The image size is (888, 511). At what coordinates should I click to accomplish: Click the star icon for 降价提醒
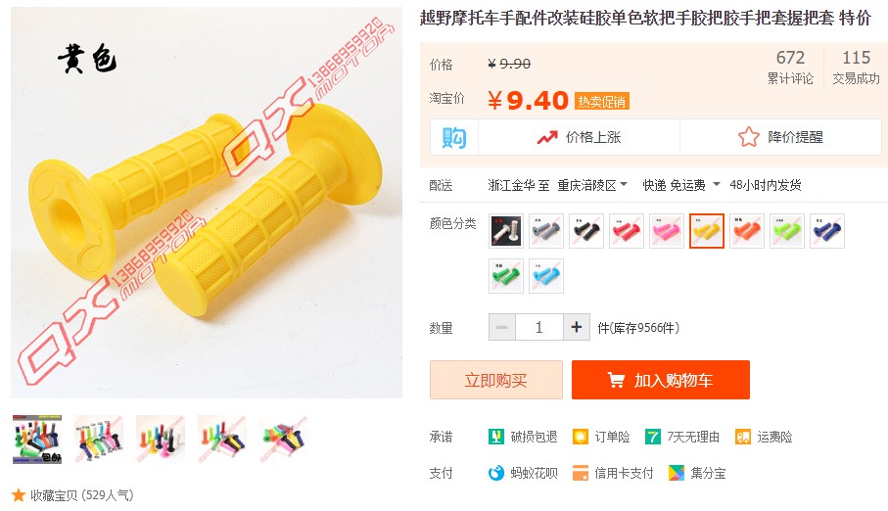pos(749,137)
